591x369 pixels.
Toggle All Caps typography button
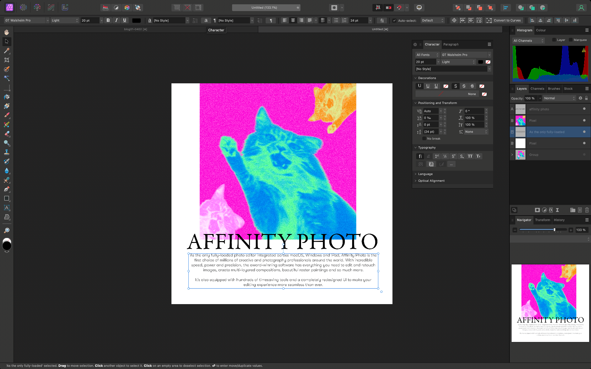pyautogui.click(x=470, y=156)
